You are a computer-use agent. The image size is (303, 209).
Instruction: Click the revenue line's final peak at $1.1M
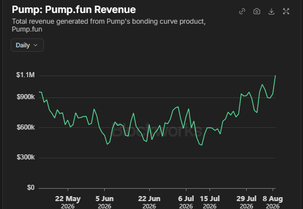point(275,76)
